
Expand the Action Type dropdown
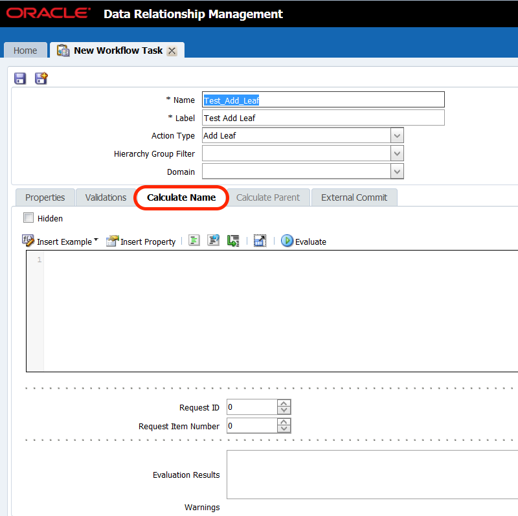click(397, 135)
